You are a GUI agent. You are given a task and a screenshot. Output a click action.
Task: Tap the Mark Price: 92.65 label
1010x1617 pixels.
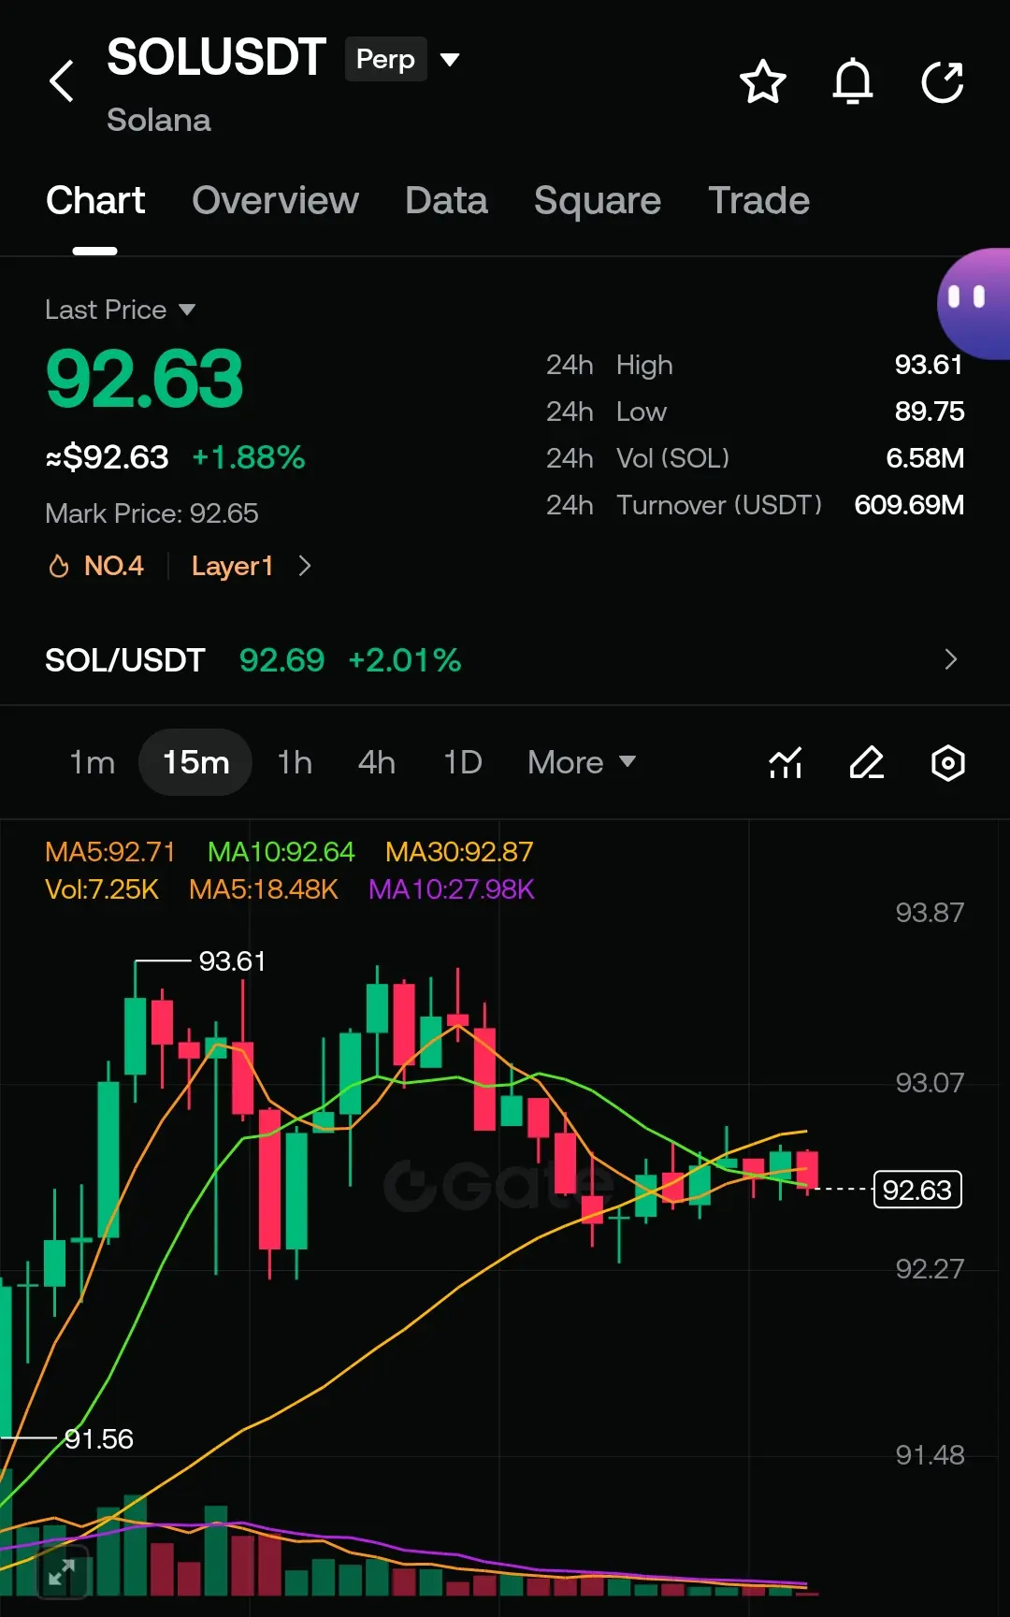[x=151, y=513]
